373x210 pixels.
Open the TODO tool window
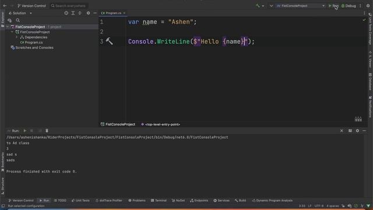(60, 201)
